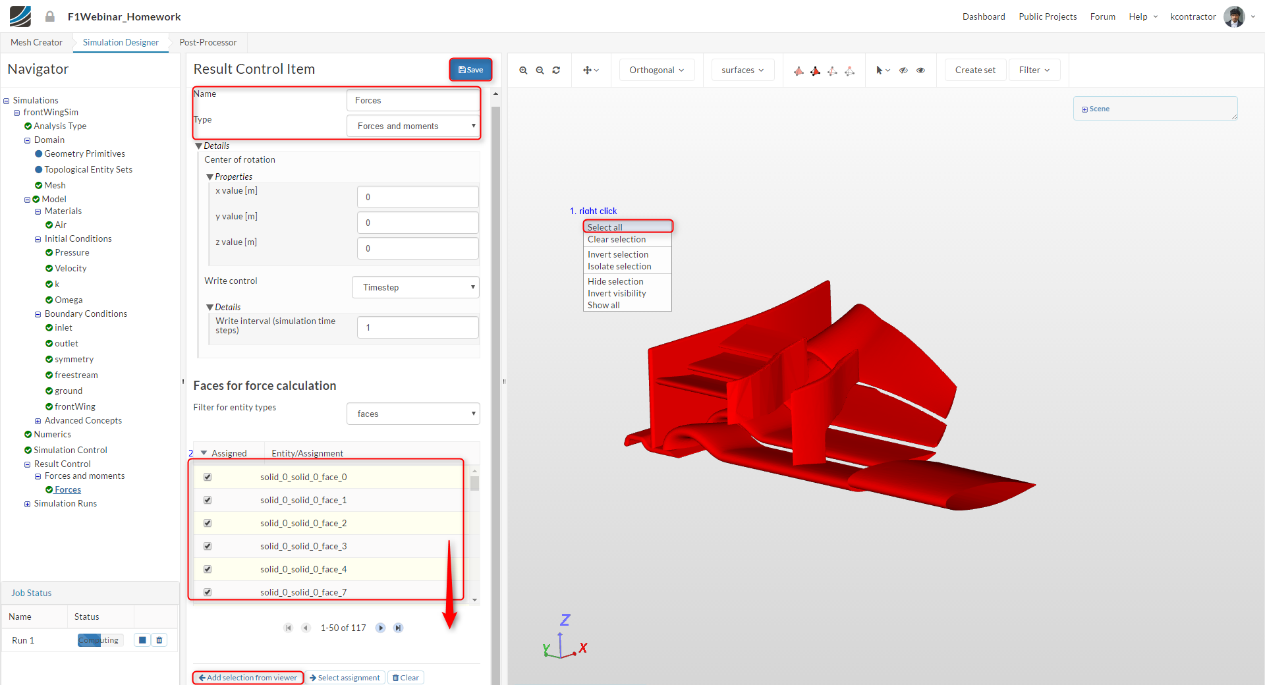Delete Run 1 using the trash icon
The image size is (1265, 685).
[159, 640]
